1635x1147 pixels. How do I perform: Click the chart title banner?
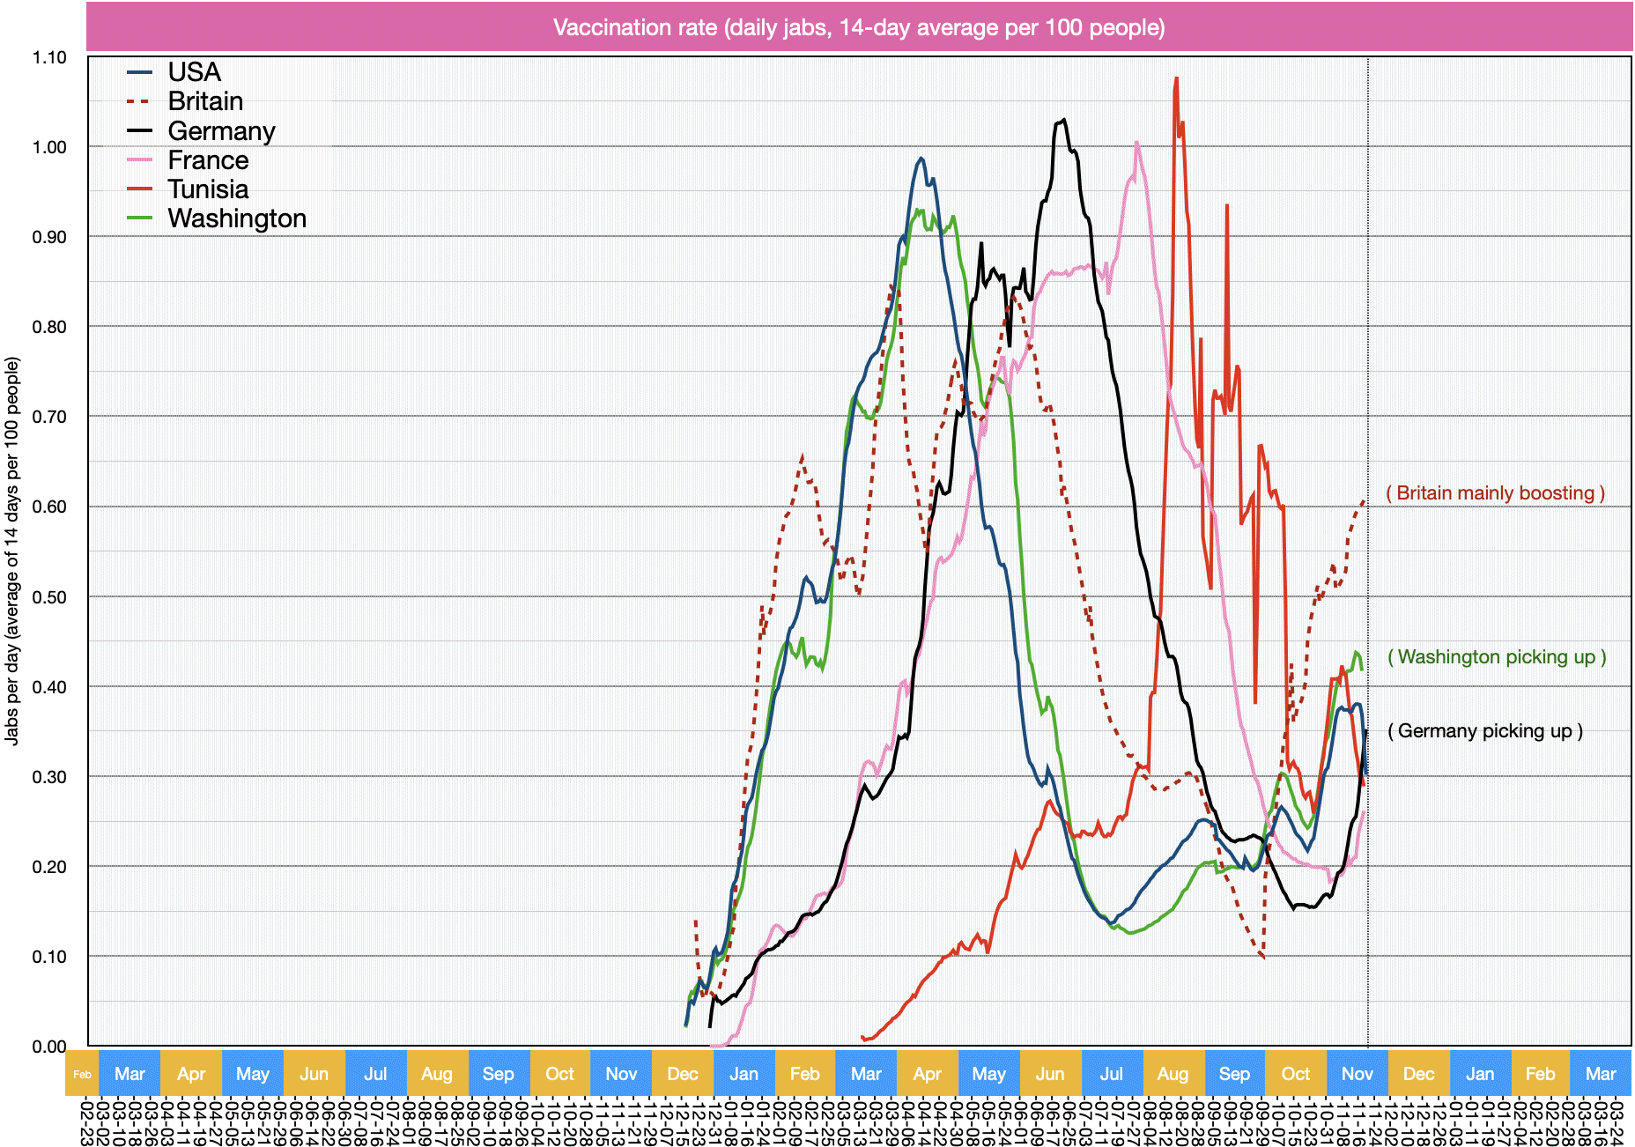point(860,27)
